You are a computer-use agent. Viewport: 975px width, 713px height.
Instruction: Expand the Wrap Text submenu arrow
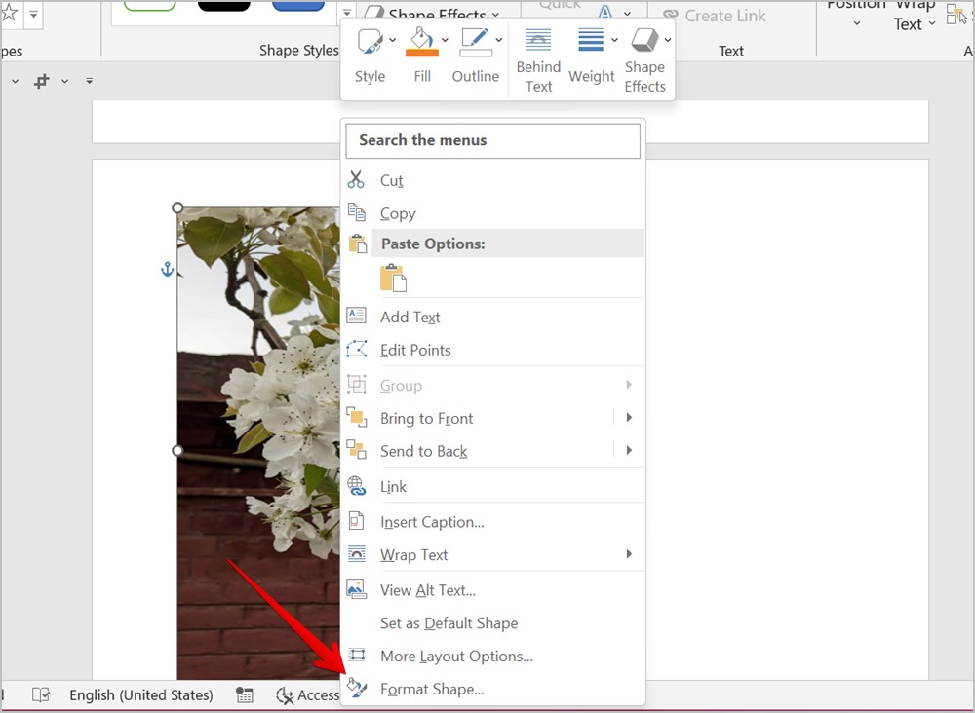(629, 554)
